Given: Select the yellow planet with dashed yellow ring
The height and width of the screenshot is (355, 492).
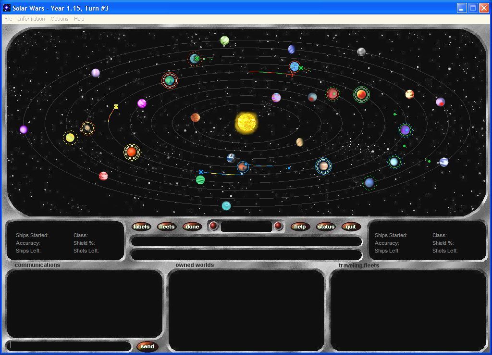Looking at the screenshot, I should [x=70, y=138].
